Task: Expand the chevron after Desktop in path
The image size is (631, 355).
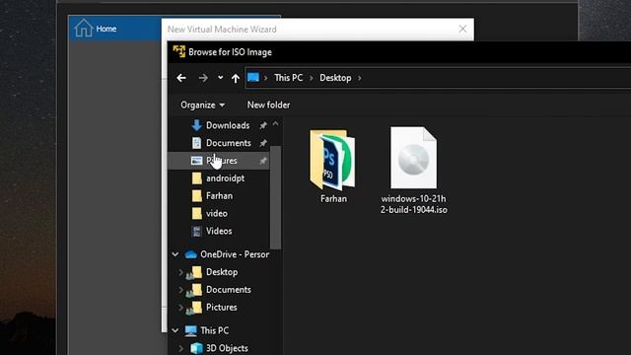Action: (359, 78)
